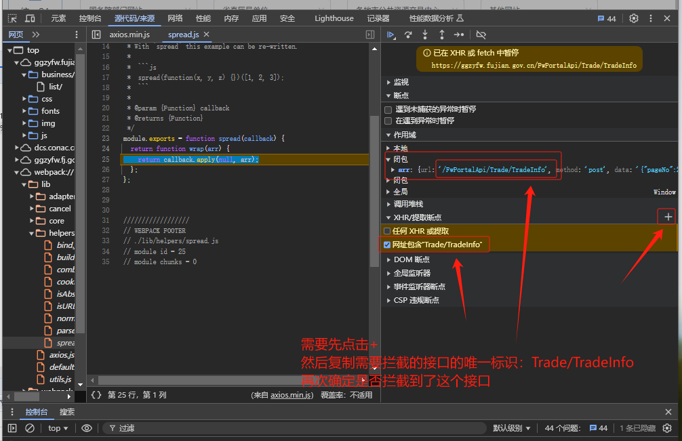Activate the inspect element picker icon
This screenshot has height=441, width=682.
[x=12, y=18]
